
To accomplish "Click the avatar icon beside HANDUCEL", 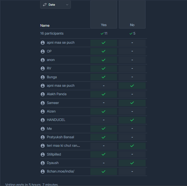I will (43, 120).
